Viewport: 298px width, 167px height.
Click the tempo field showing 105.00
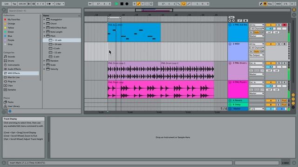(22, 4)
